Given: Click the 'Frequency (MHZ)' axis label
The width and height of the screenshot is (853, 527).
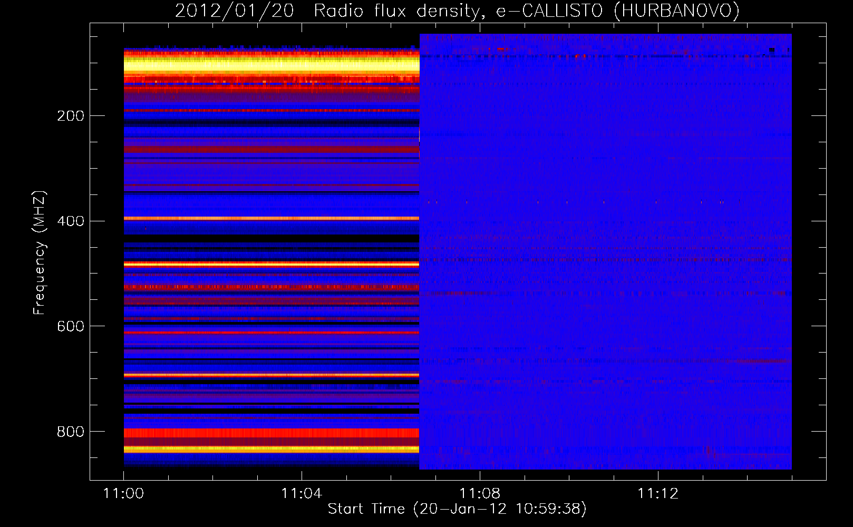Looking at the screenshot, I should [x=40, y=252].
